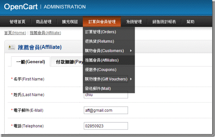Open the 管理首頁 menu item
Viewport: 215px width, 137px height.
pos(17,21)
